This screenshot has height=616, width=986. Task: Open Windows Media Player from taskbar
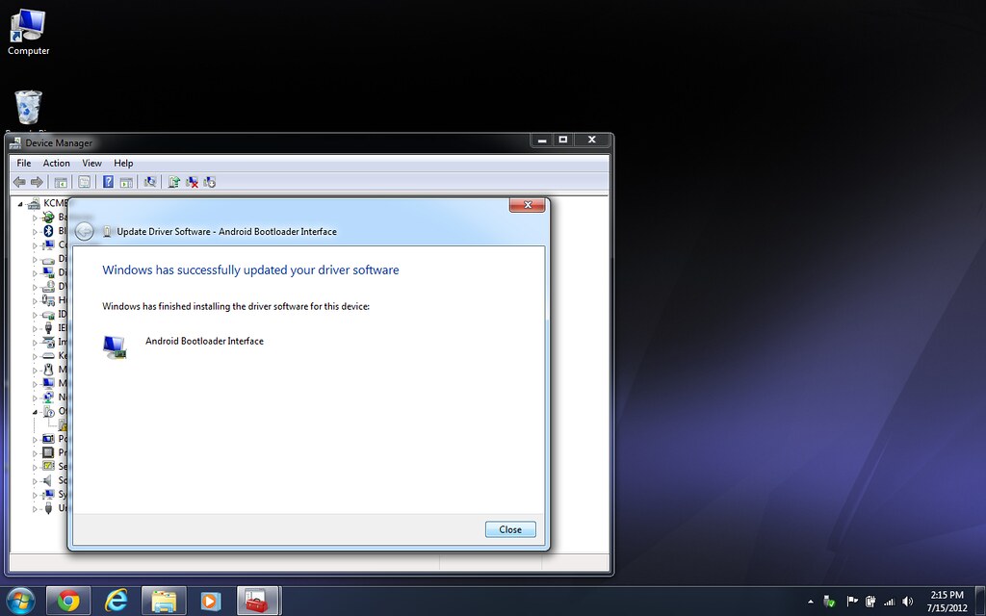[211, 602]
